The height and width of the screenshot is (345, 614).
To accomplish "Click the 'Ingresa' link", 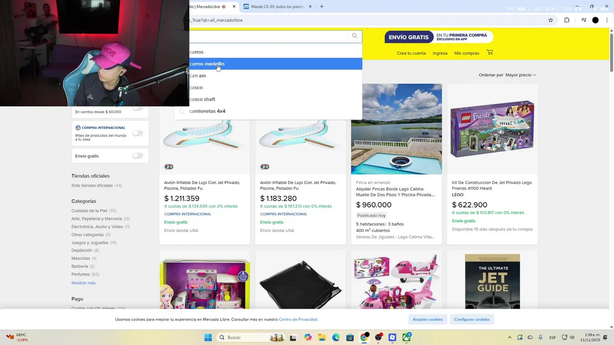I will (x=440, y=53).
